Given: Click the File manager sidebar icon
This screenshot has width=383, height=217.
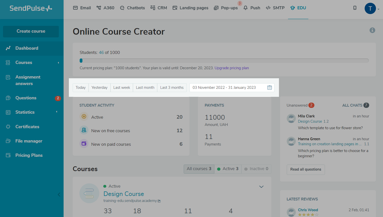Looking at the screenshot, I should tap(8, 141).
